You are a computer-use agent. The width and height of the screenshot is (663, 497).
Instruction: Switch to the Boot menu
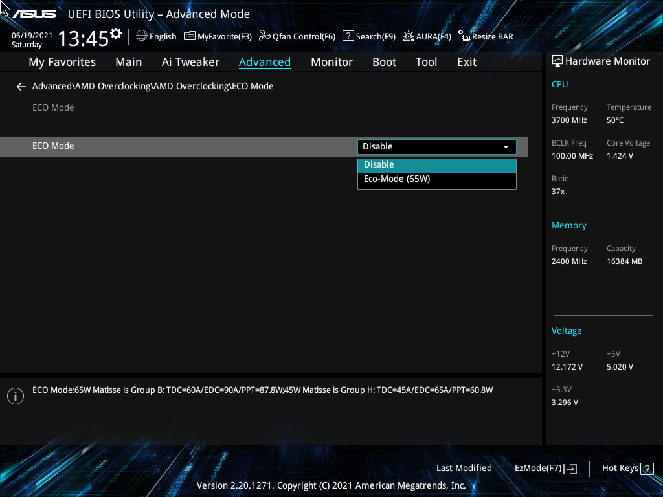pos(384,61)
